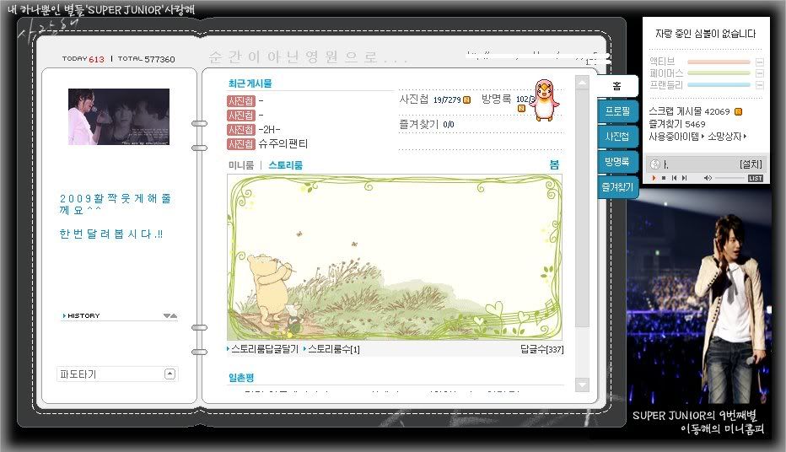786x452 pixels.
Task: Play the music in the player
Action: [x=654, y=178]
